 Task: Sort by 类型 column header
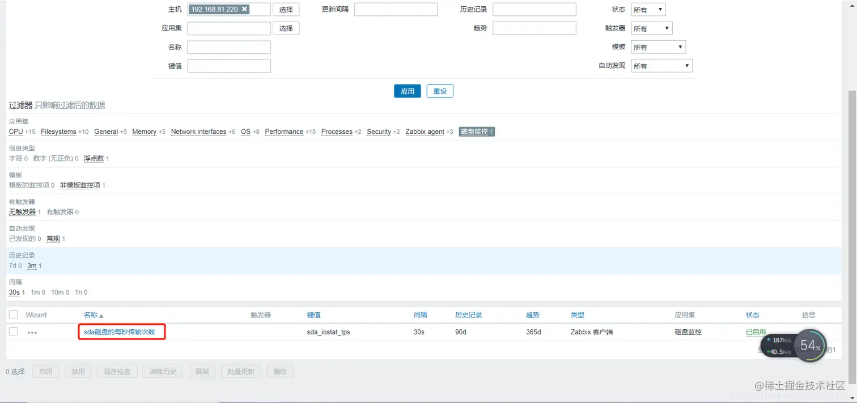coord(578,315)
